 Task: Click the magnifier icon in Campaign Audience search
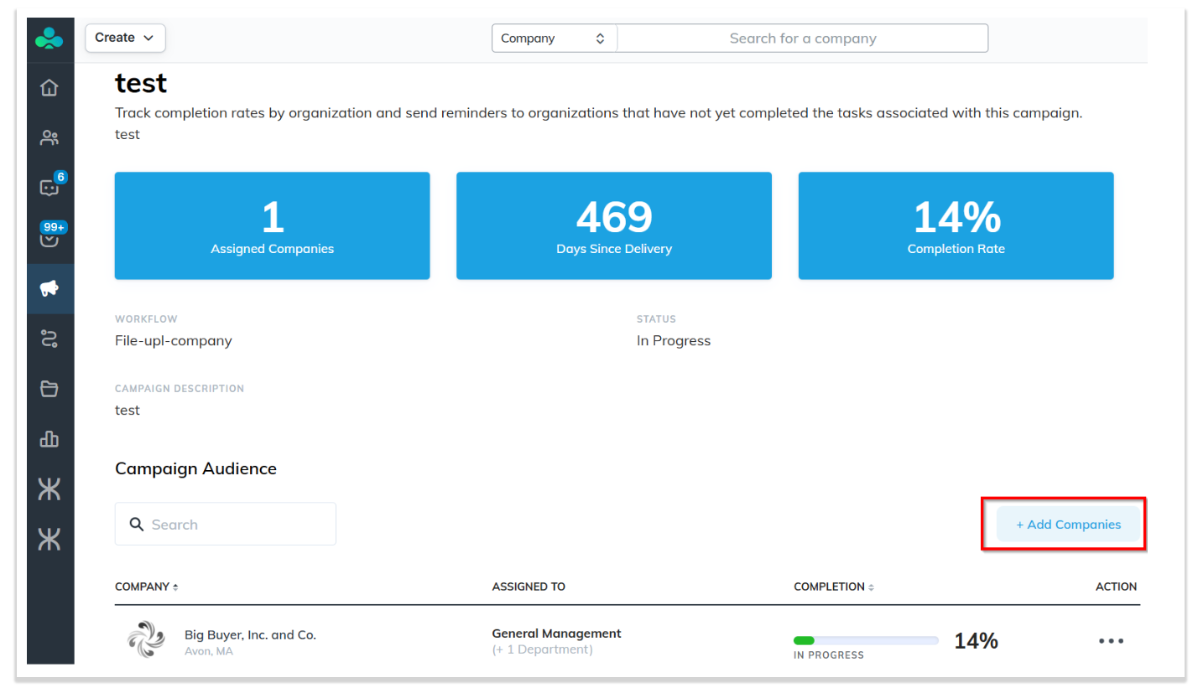(x=137, y=525)
